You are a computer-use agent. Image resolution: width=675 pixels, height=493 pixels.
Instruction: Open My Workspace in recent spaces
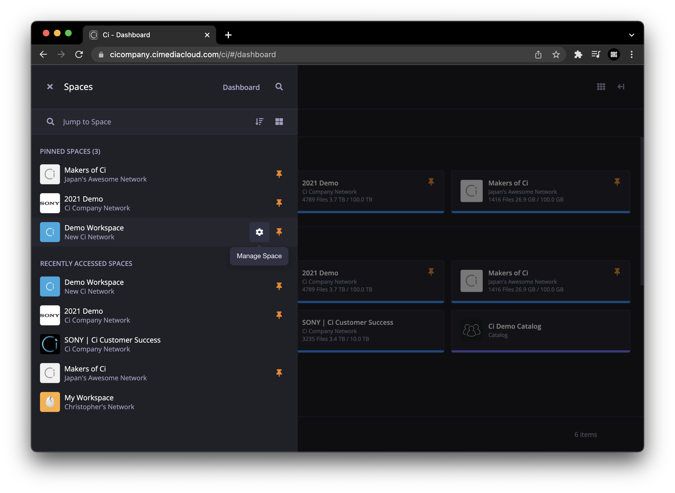pyautogui.click(x=164, y=402)
